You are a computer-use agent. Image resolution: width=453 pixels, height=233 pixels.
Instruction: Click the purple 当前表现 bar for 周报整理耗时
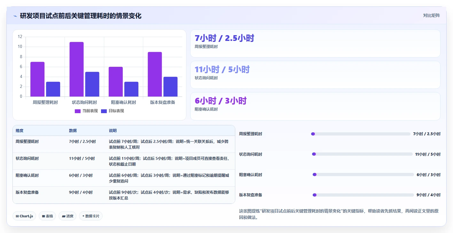[x=37, y=79]
